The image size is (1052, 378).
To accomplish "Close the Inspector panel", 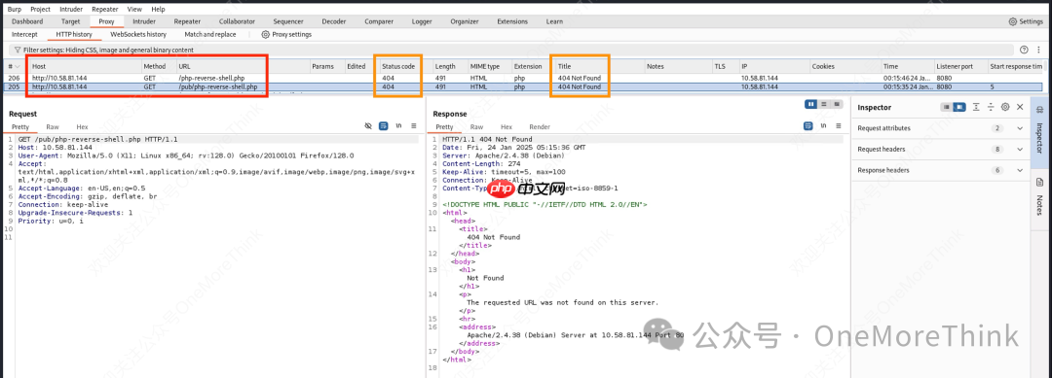I will pyautogui.click(x=1020, y=107).
